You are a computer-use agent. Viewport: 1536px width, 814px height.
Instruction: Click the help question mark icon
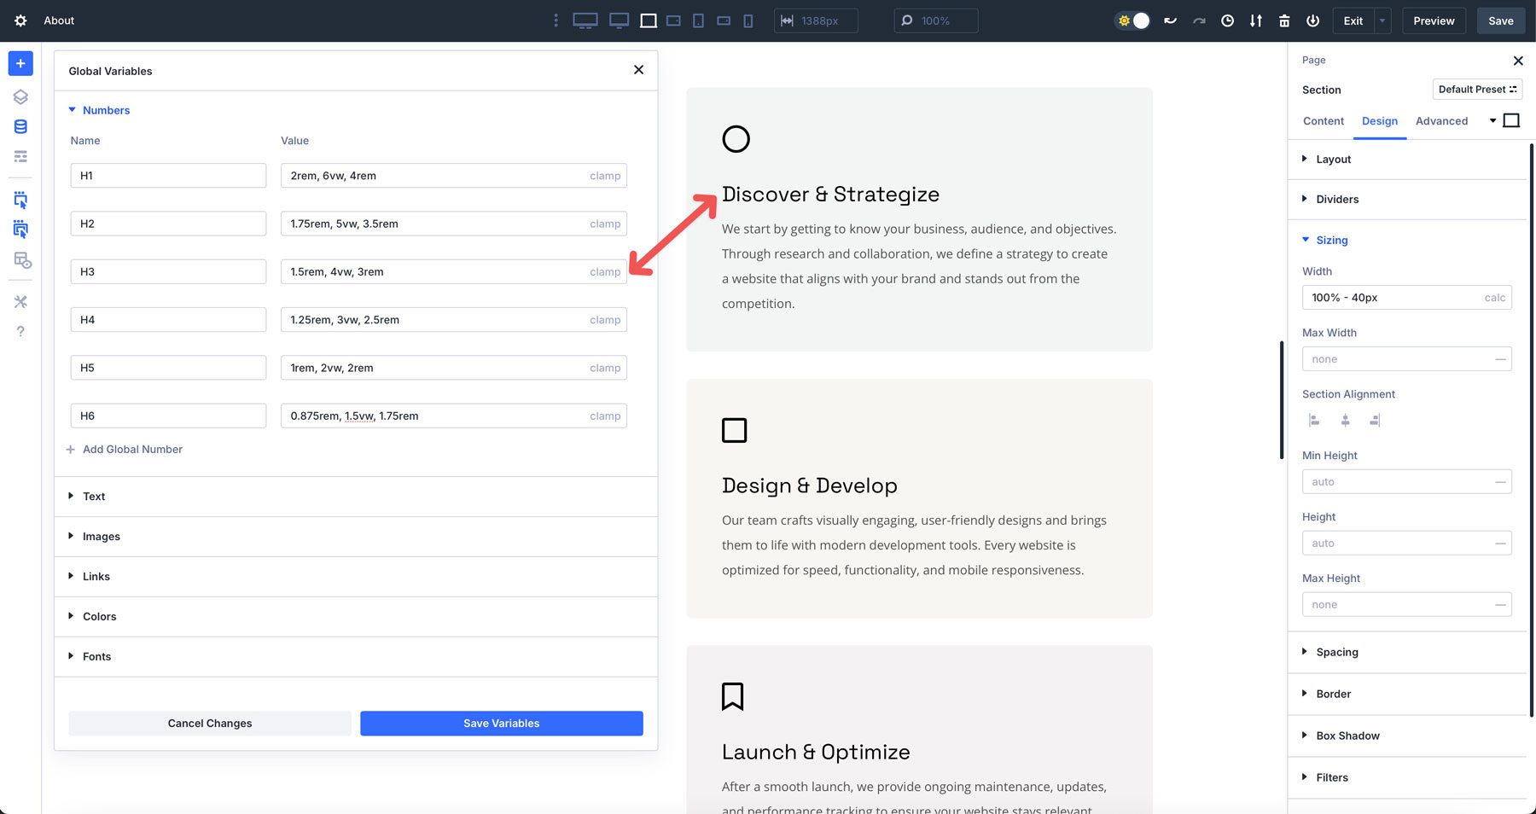(20, 331)
